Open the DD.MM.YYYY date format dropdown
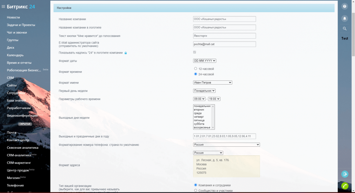355x193 pixels. tap(205, 61)
